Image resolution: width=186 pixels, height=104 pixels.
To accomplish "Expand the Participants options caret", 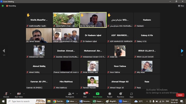I will tap(77, 93).
